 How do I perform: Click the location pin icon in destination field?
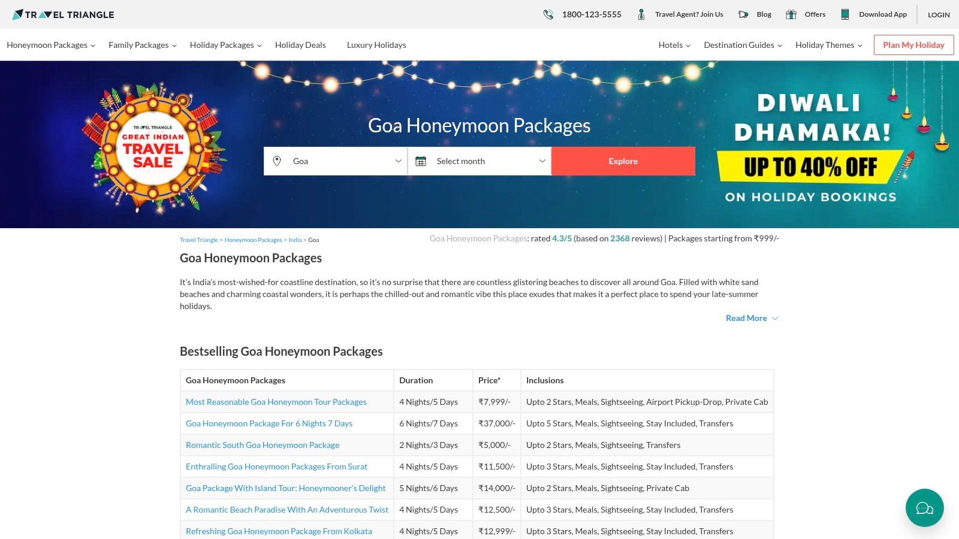277,161
